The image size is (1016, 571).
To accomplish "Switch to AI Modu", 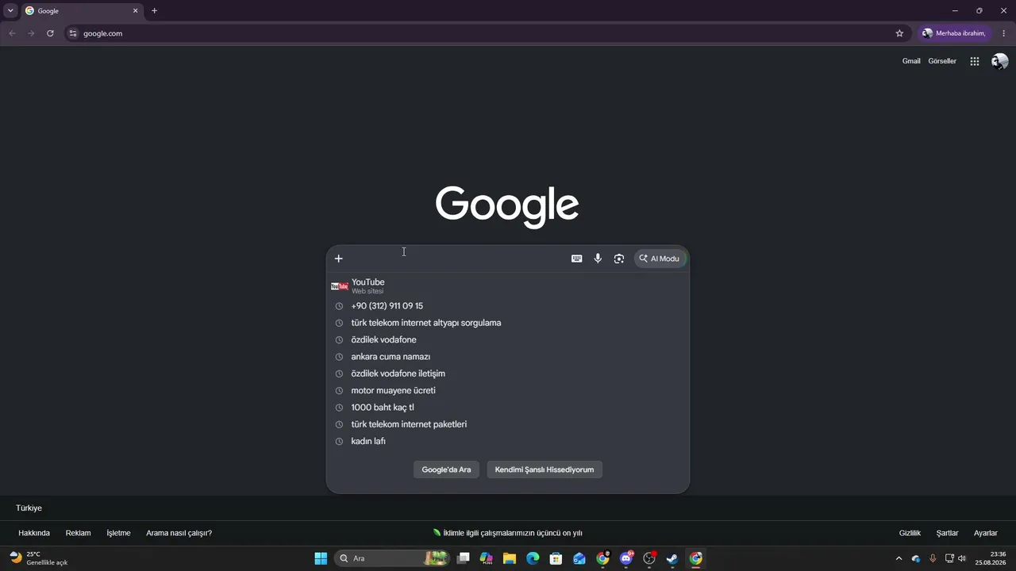I will point(660,259).
